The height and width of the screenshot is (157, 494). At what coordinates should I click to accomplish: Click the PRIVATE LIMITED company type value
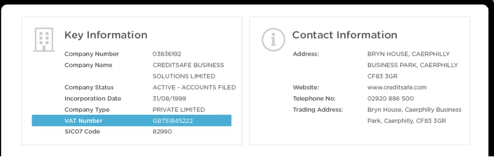click(x=179, y=110)
